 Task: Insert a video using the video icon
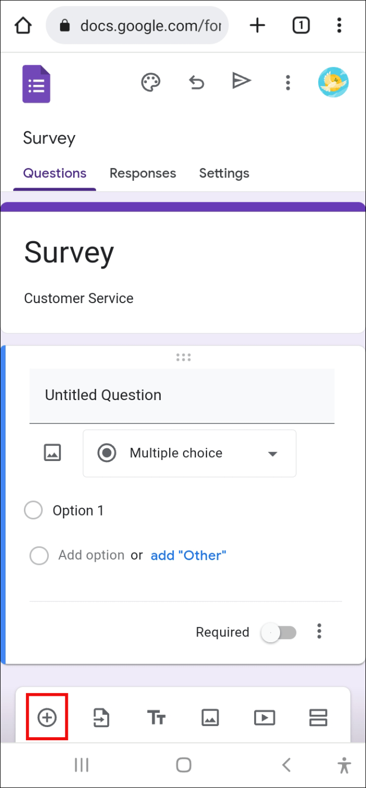264,717
